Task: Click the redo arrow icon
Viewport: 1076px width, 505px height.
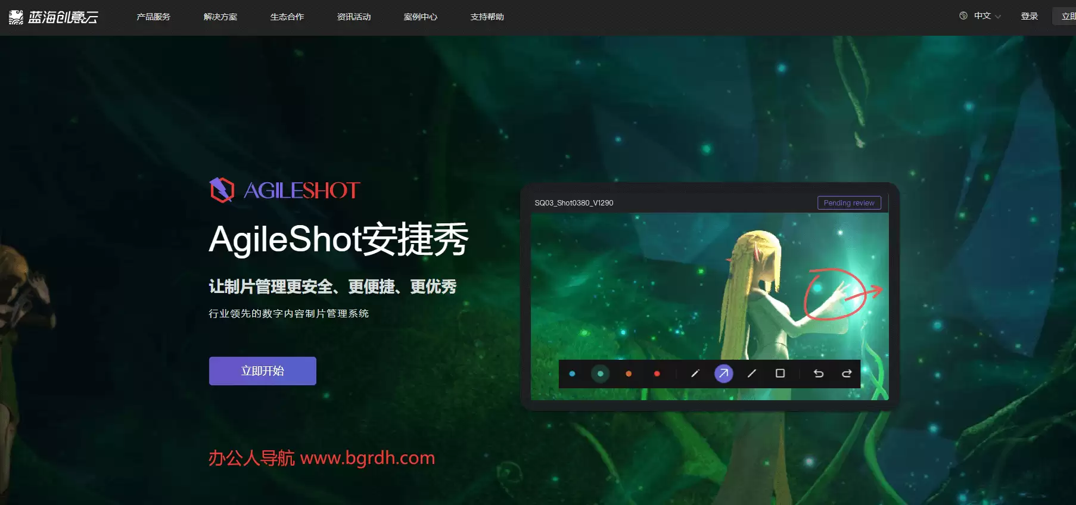Action: pos(847,374)
